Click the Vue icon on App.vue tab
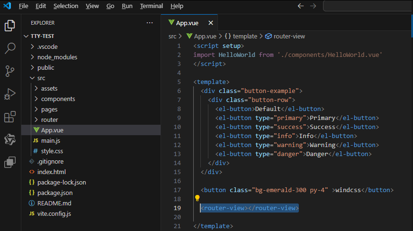 [x=171, y=23]
